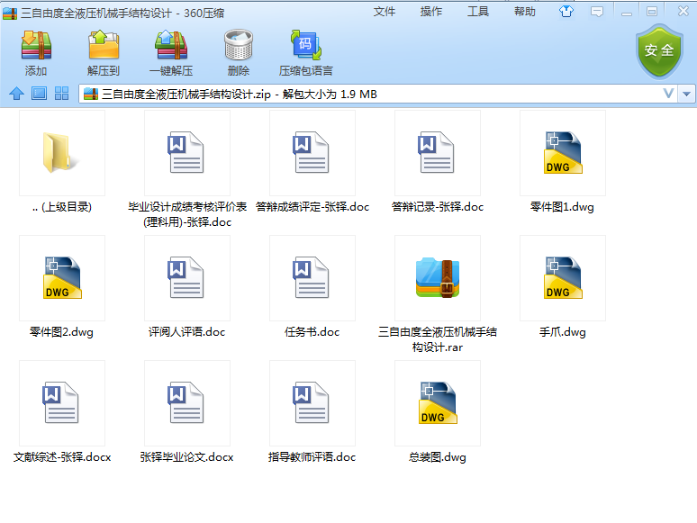Viewport: 697px width, 523px height.
Task: Select 手爪.dwg file icon
Action: coord(563,278)
